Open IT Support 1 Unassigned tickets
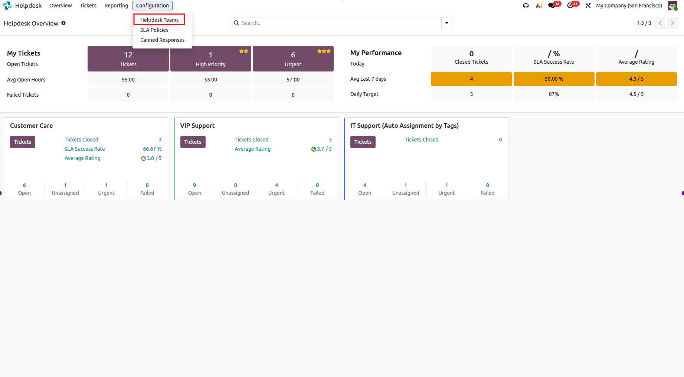The height and width of the screenshot is (377, 684). 406,189
